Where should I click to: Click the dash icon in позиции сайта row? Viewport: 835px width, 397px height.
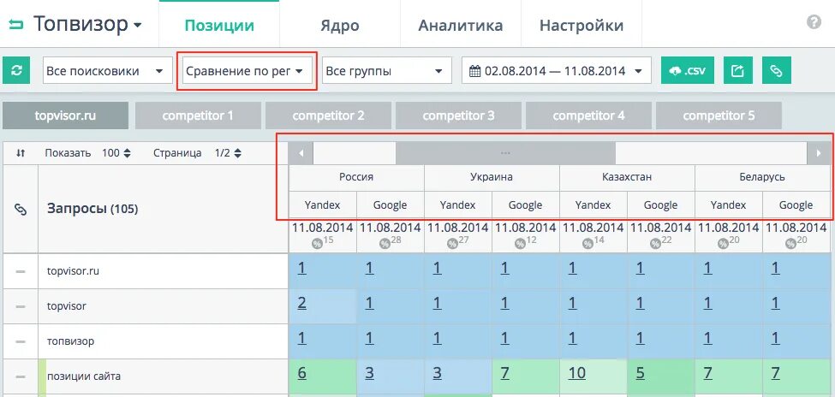pyautogui.click(x=21, y=376)
